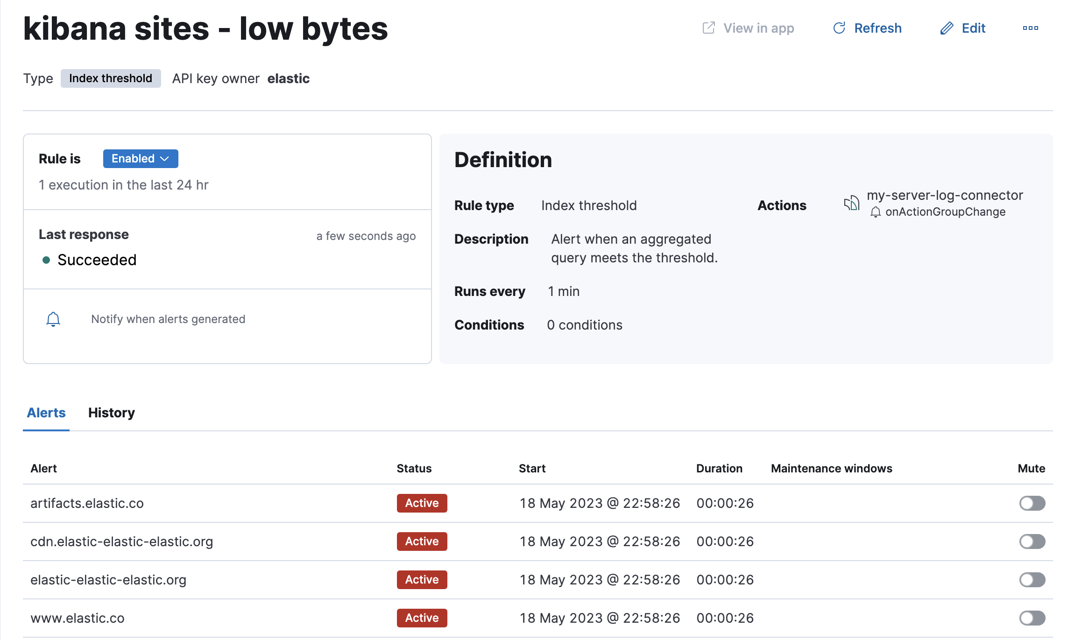Click the Active status badge for artifacts.elastic.co
The height and width of the screenshot is (640, 1075).
421,503
